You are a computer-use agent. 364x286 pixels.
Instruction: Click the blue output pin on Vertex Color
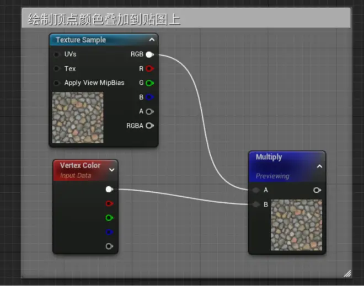(x=109, y=232)
